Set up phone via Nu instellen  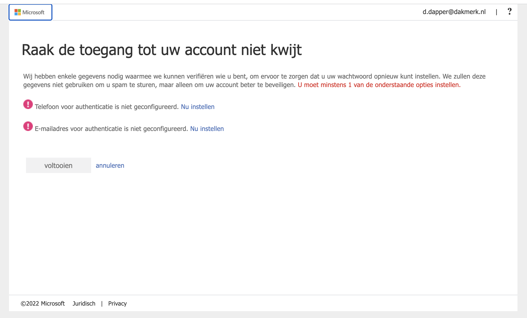[x=198, y=107]
